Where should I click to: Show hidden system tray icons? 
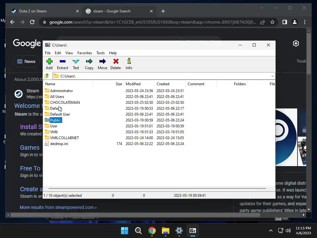click(x=271, y=231)
